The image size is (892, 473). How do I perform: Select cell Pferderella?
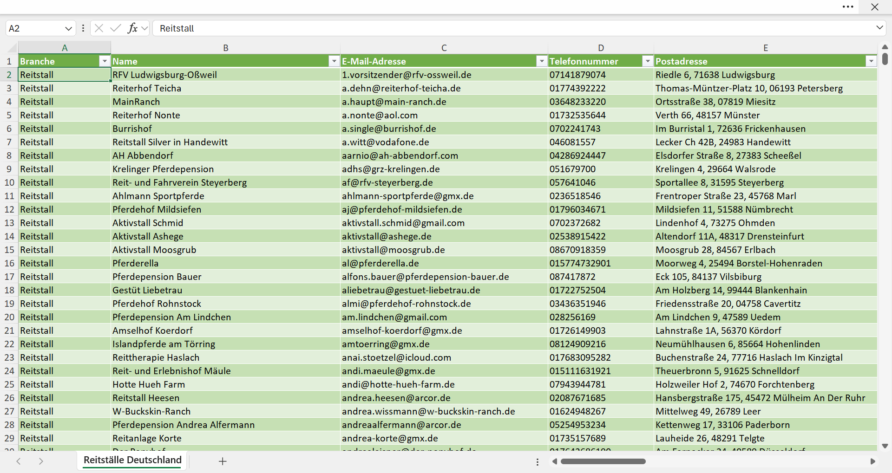[226, 263]
